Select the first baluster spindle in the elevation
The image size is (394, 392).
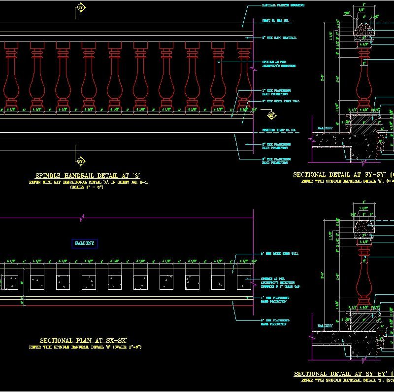coord(10,77)
